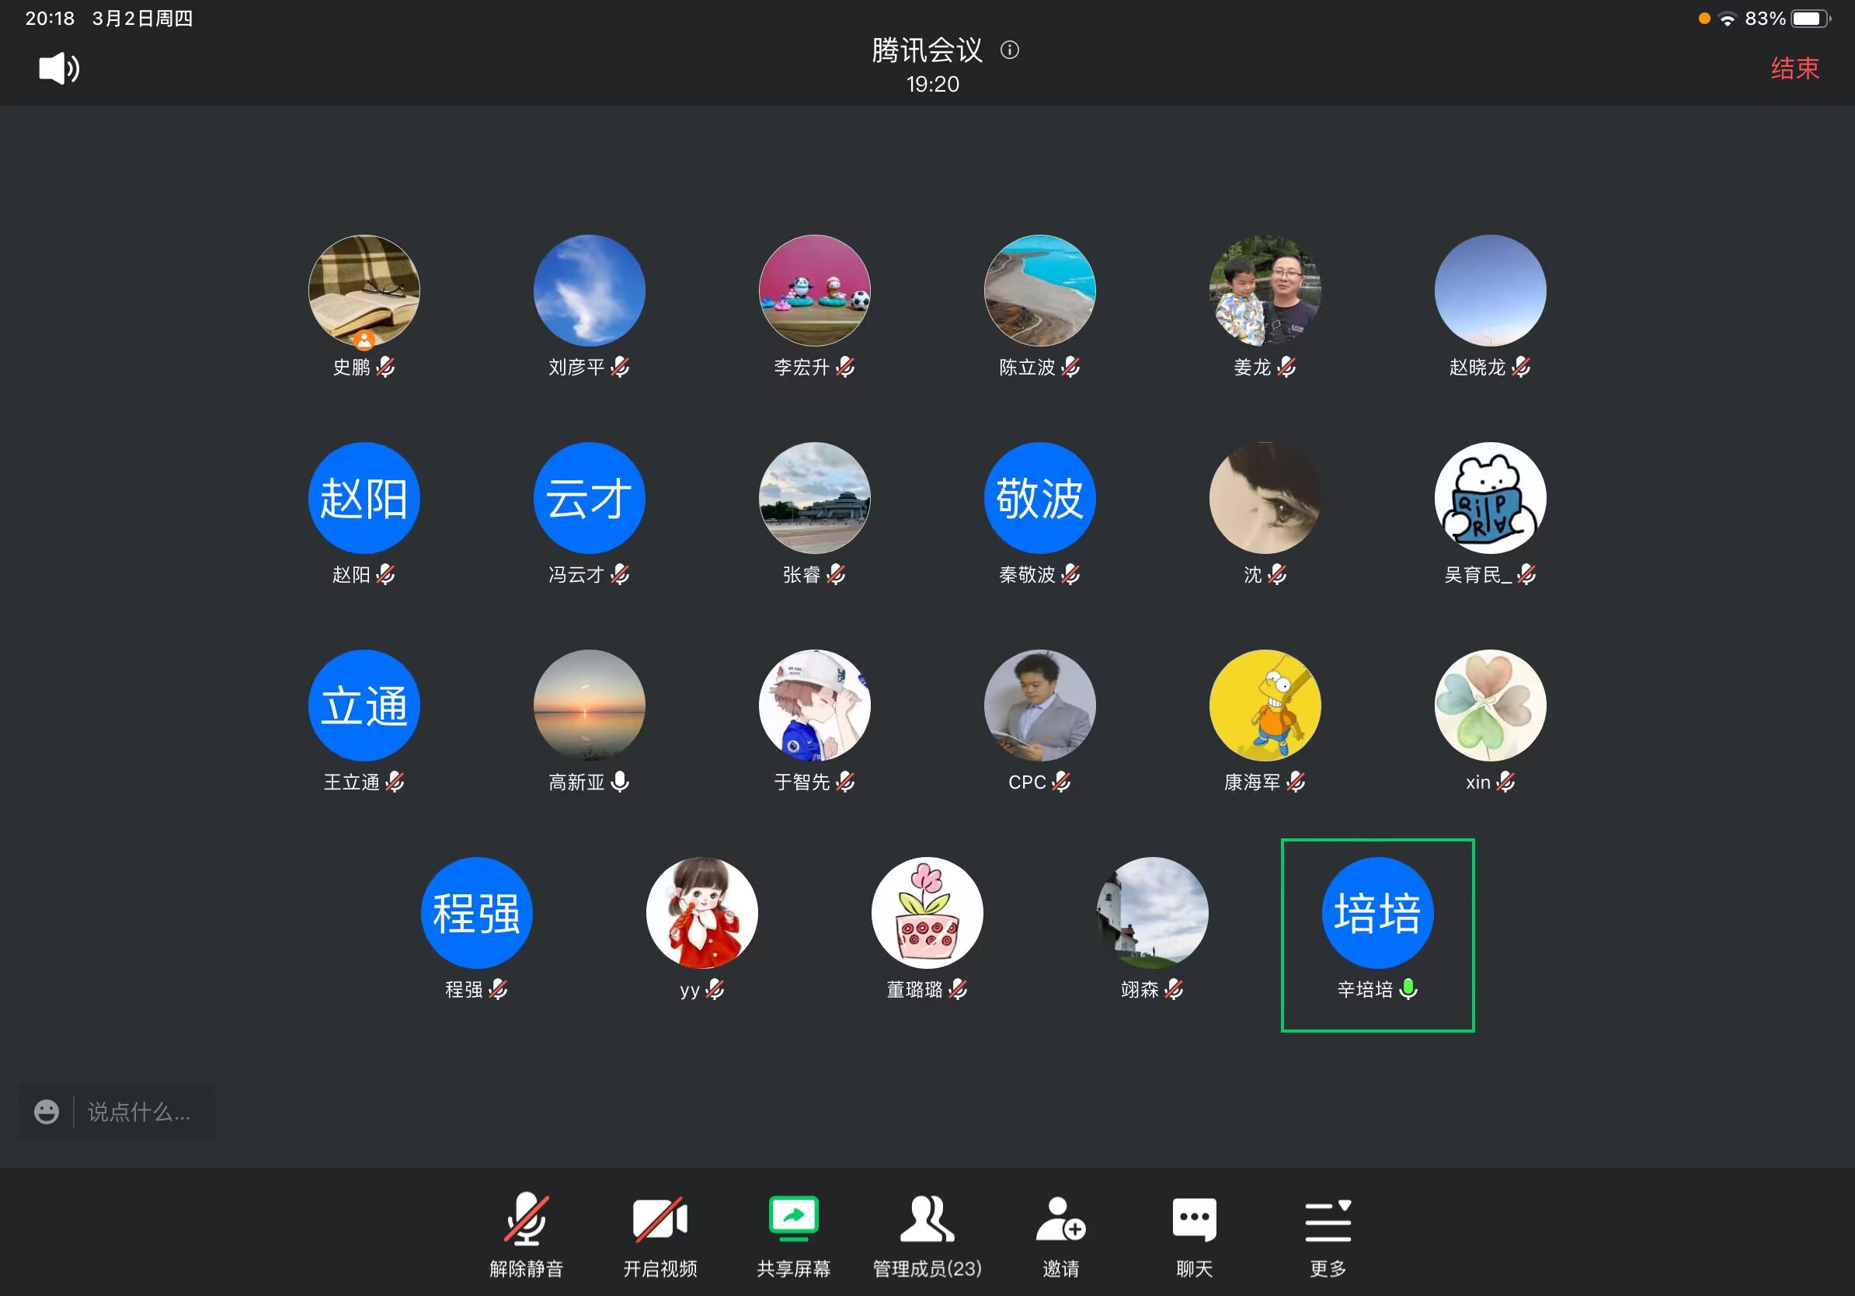Click muted mic icon next to 陈立波
This screenshot has height=1296, width=1855.
click(x=1070, y=367)
